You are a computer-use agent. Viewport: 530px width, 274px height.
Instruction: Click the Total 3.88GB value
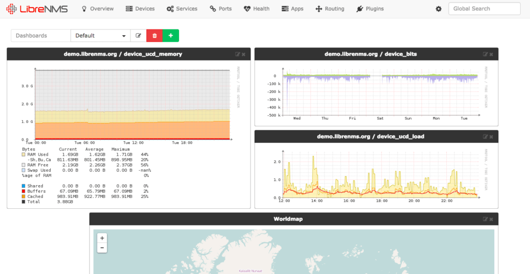pos(65,202)
